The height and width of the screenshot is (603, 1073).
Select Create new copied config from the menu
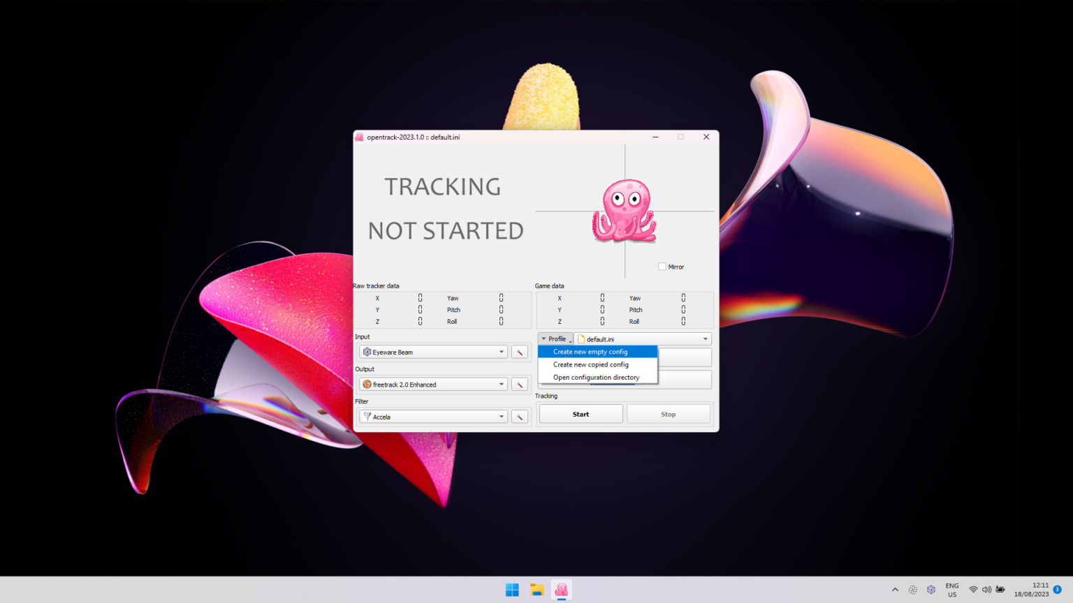click(591, 364)
